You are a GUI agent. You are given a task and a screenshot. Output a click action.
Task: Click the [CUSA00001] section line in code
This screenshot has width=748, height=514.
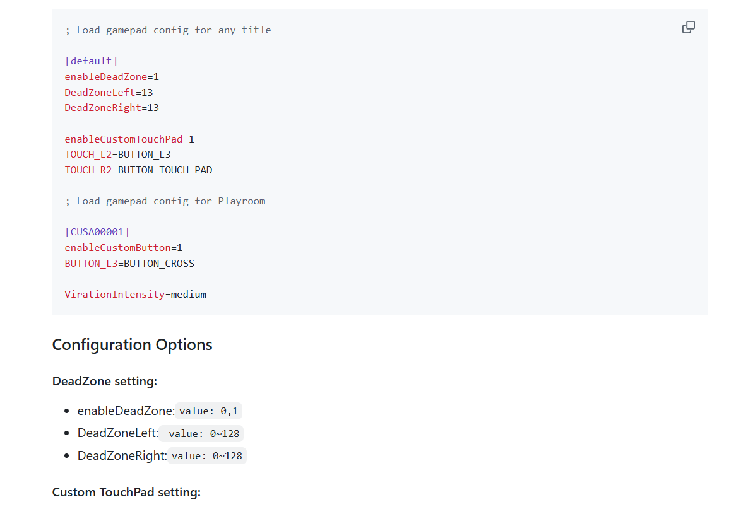click(x=97, y=232)
